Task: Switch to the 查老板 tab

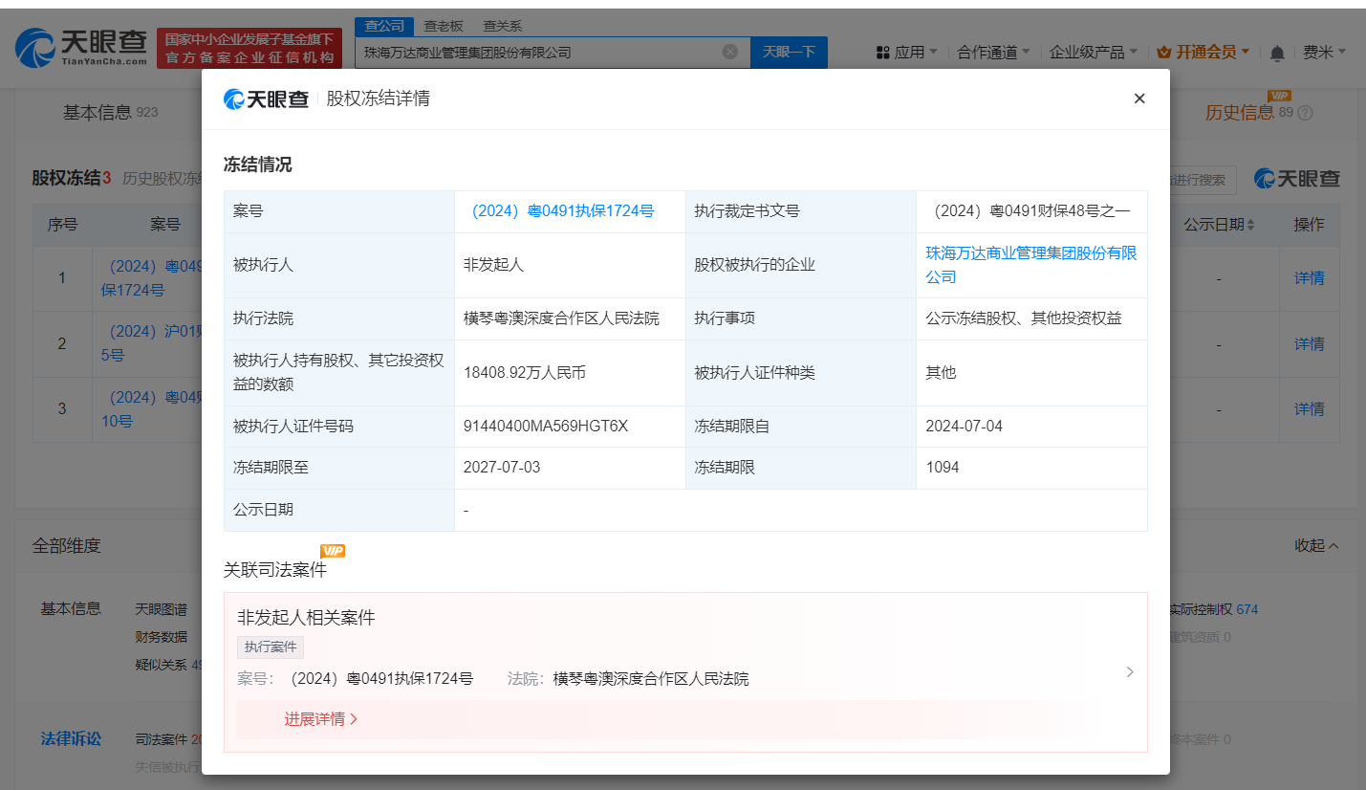Action: point(443,26)
